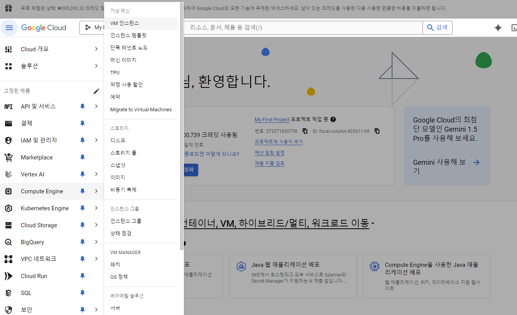
Task: Open the 워크로드 이동 category dropdown arrow
Action: click(x=373, y=224)
